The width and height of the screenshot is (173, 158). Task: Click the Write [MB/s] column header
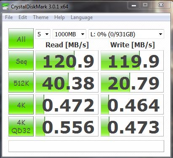[133, 45]
